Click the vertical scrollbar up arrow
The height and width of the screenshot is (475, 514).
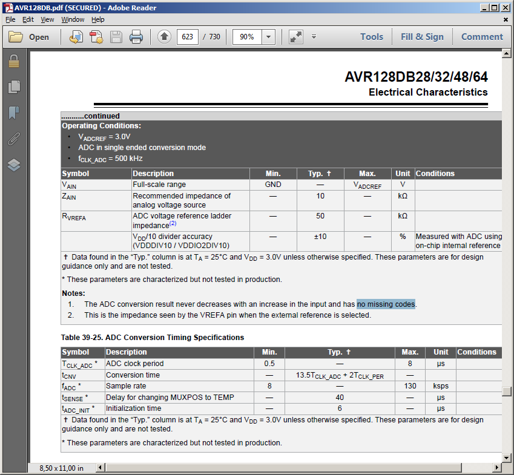pos(507,53)
